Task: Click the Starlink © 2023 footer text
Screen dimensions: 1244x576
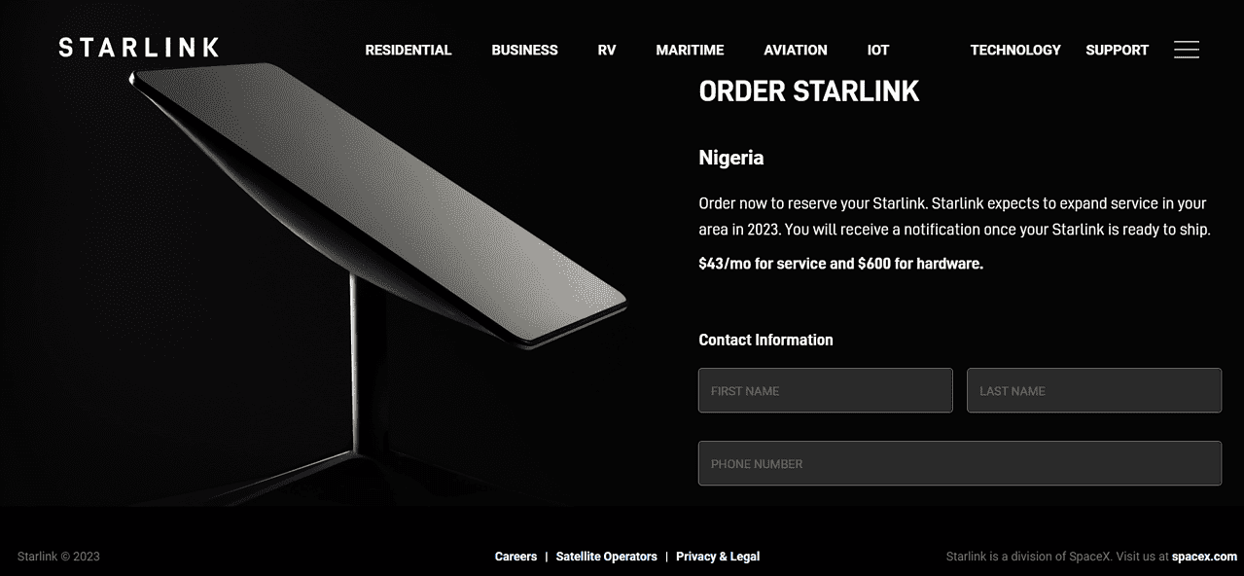Action: [58, 557]
